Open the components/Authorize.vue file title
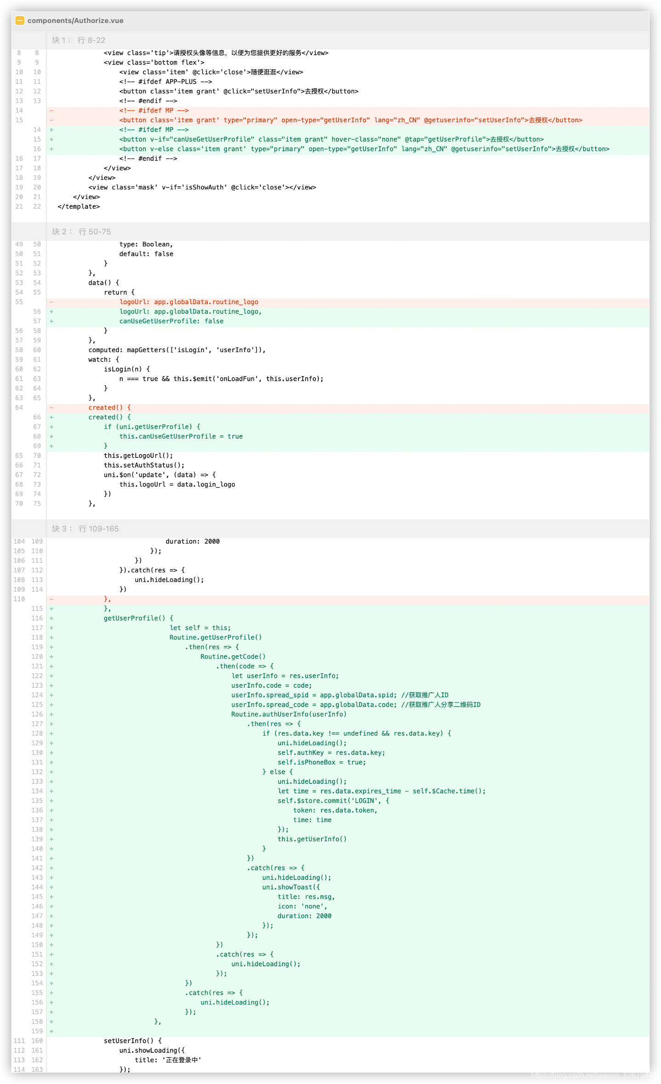 [75, 21]
